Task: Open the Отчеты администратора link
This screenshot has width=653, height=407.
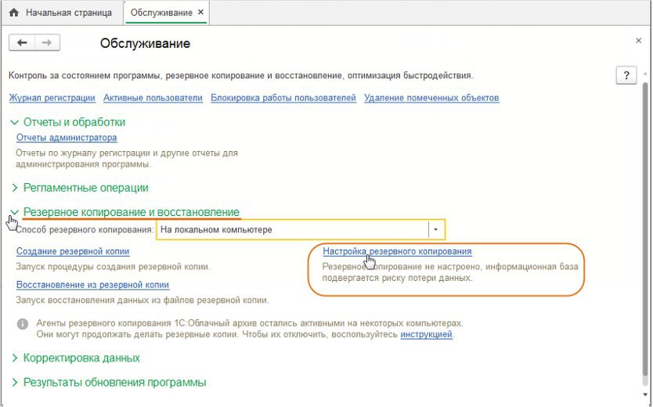Action: (x=67, y=138)
